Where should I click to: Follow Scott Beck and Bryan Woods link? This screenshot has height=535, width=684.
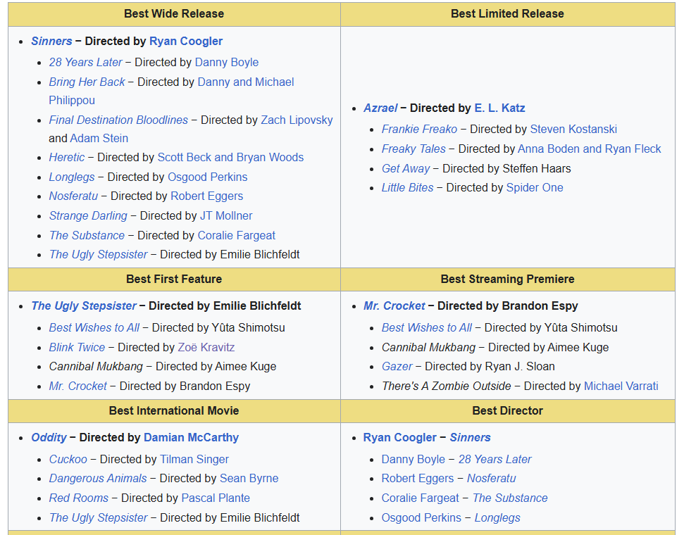[230, 158]
